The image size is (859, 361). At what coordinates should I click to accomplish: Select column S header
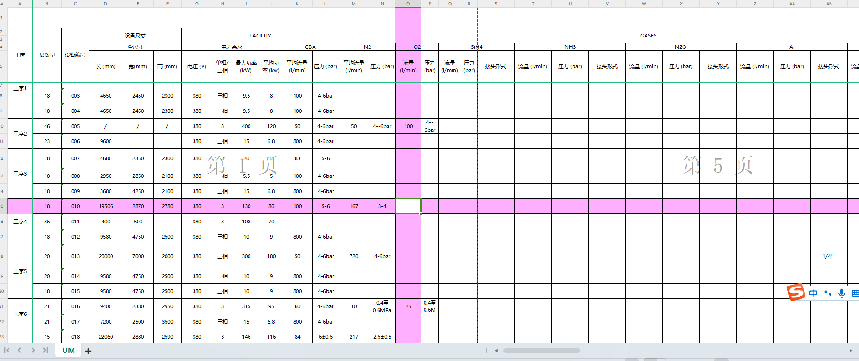(496, 4)
